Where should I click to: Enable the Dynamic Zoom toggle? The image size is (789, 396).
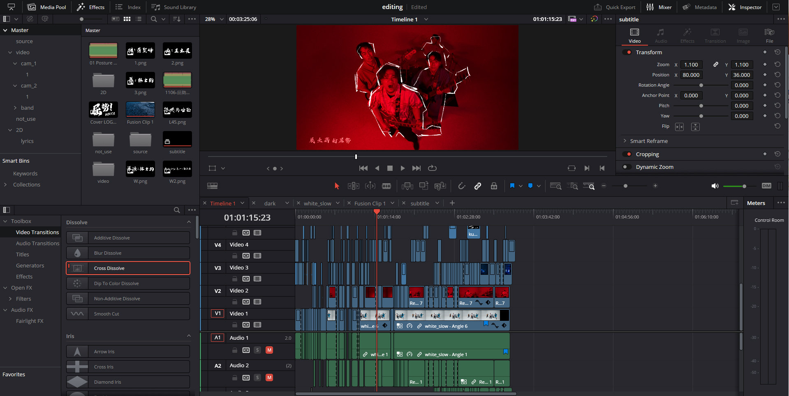627,167
